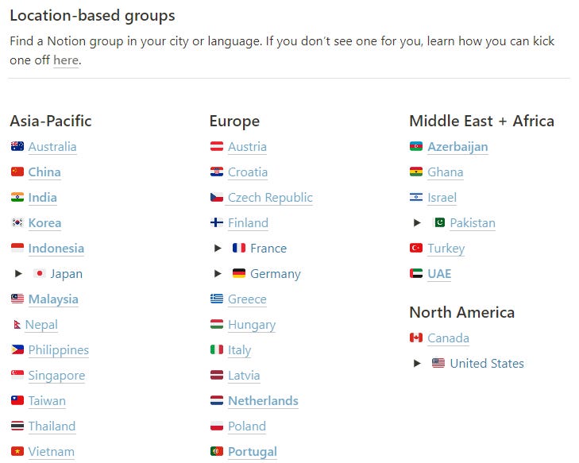
Task: Visit the Vietnam group link
Action: (52, 452)
